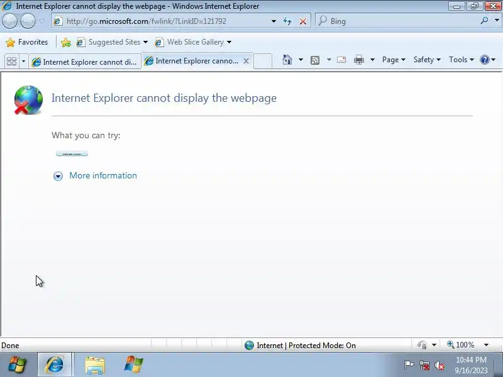Click the status bar globe zone icon
Image resolution: width=503 pixels, height=377 pixels.
coord(249,345)
